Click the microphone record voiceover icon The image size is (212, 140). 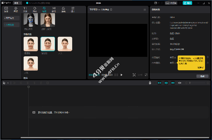pos(150,83)
